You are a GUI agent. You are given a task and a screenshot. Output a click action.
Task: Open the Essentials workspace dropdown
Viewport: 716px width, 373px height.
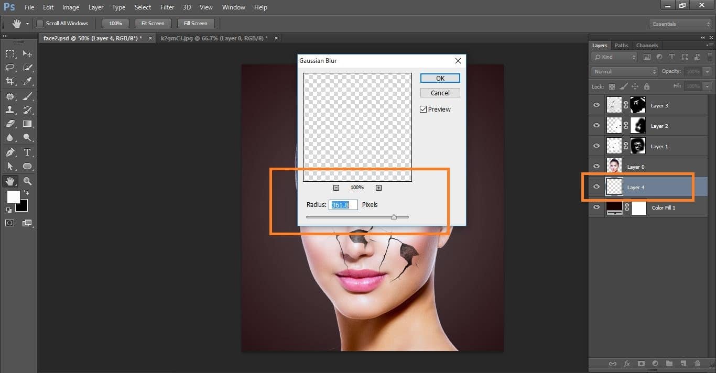click(x=680, y=24)
